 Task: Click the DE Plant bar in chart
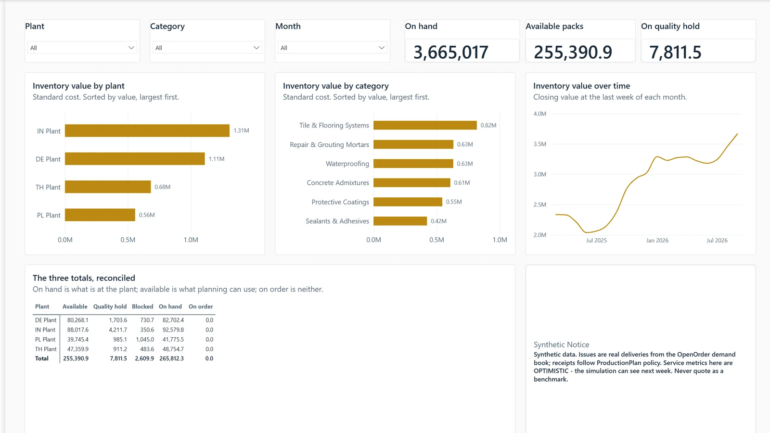click(x=135, y=159)
